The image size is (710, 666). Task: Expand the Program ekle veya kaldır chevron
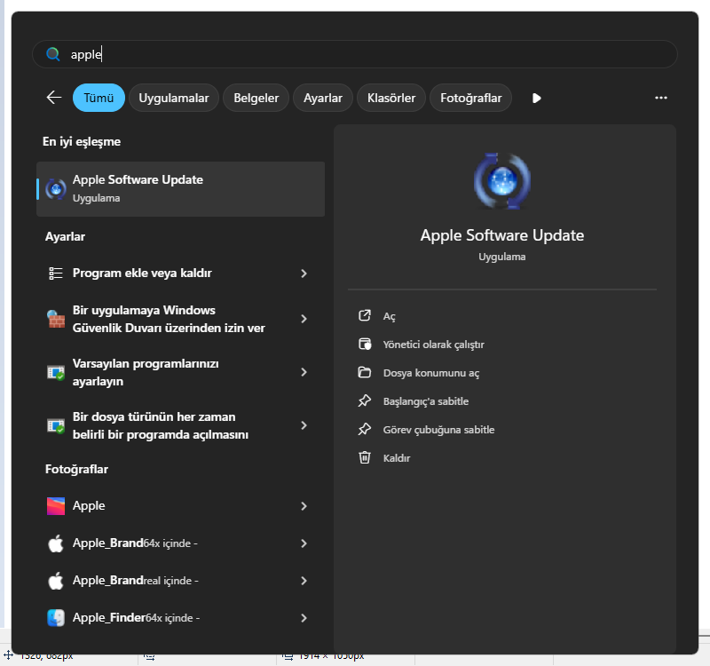pyautogui.click(x=304, y=274)
